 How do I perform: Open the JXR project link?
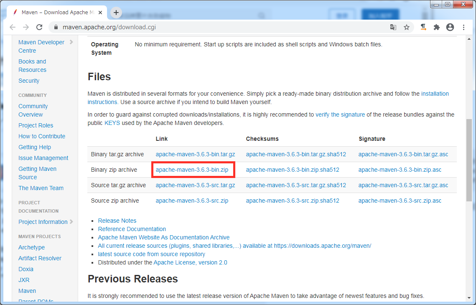[x=24, y=280]
